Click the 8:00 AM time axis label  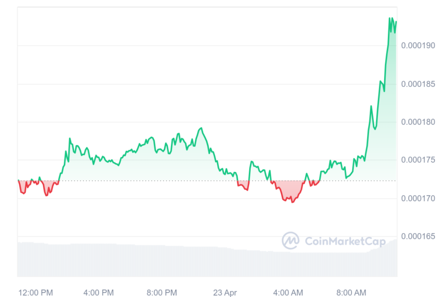[351, 292]
